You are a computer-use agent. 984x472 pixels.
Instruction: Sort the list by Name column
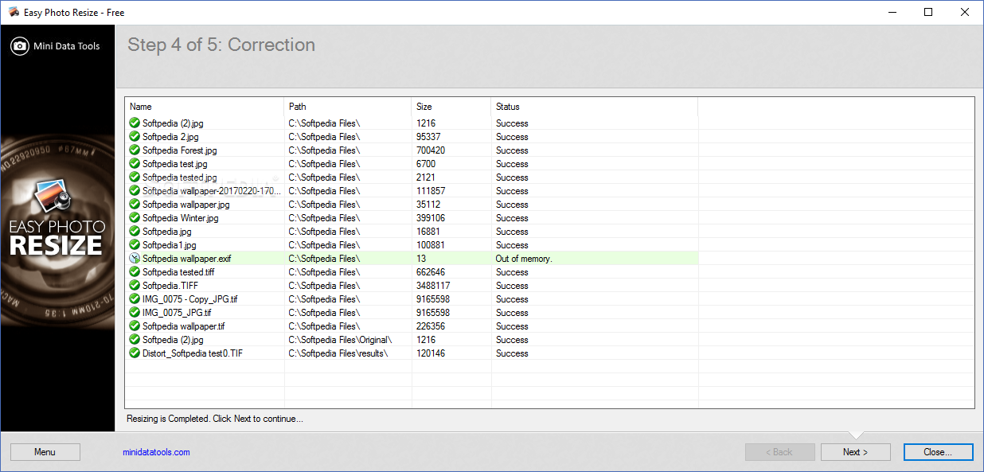pyautogui.click(x=205, y=107)
